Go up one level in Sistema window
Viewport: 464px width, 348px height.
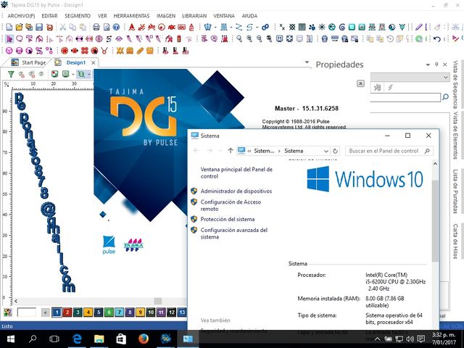tap(231, 151)
